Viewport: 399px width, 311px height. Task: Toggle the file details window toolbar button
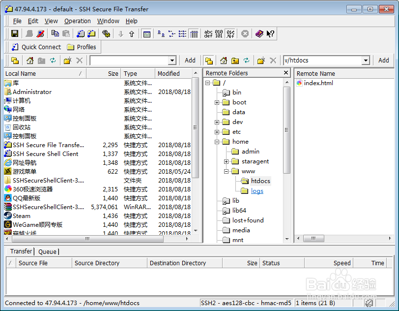click(147, 33)
